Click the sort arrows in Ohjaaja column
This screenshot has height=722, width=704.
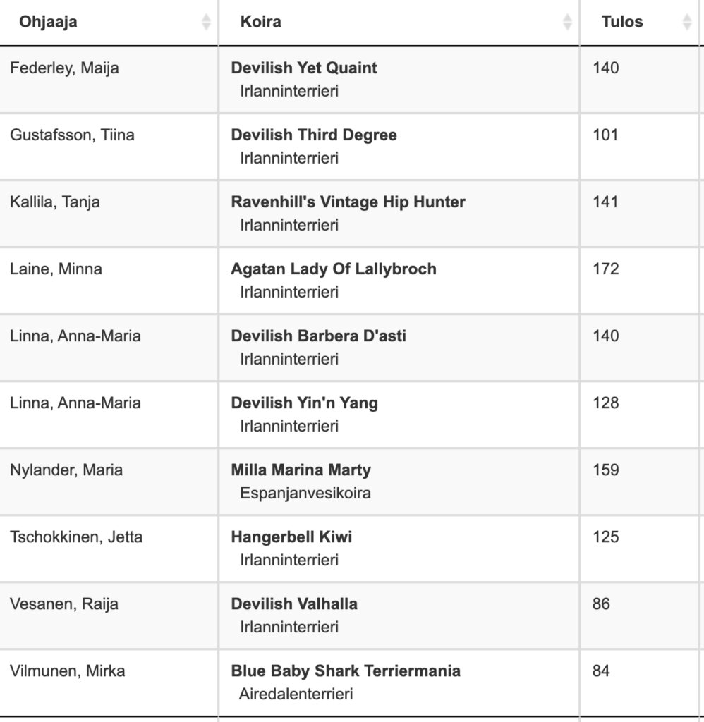[x=206, y=23]
